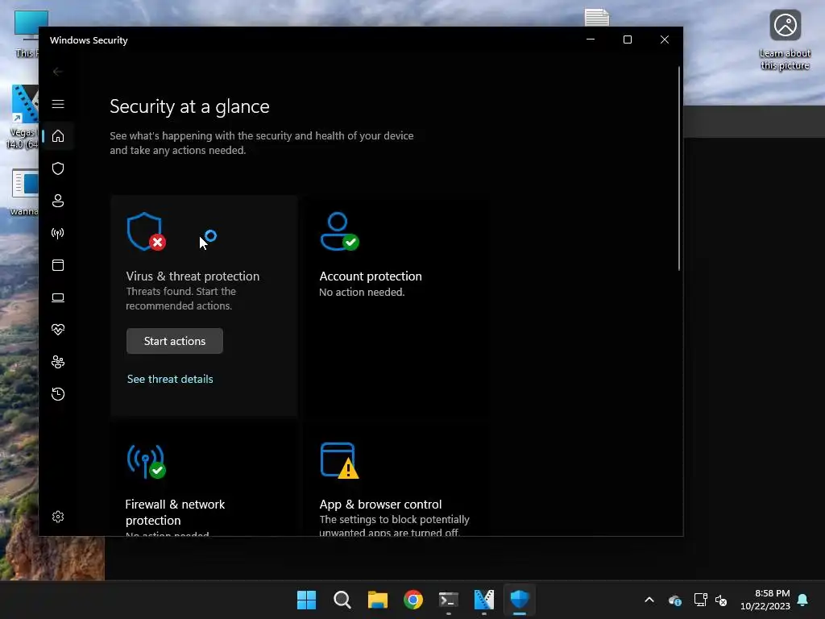
Task: Open Device performance & health heart icon
Action: click(58, 330)
